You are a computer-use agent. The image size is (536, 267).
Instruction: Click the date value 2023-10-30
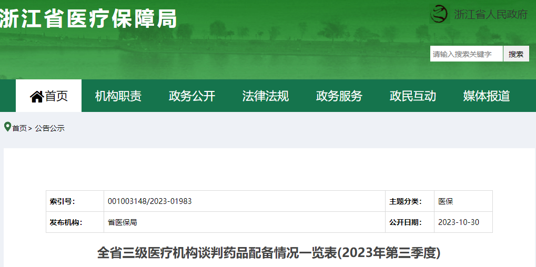[459, 223]
